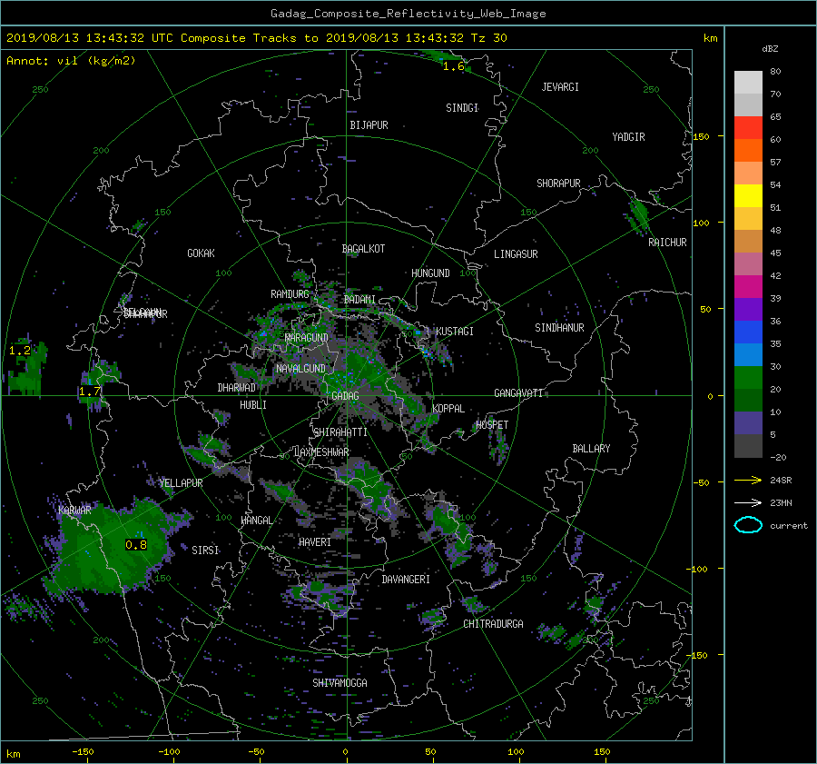
Task: Click the SHIRAHATTI city label
Action: [340, 432]
